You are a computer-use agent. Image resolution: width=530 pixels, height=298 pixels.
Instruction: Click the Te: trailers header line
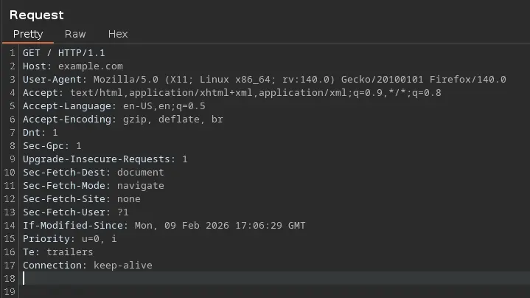(57, 252)
